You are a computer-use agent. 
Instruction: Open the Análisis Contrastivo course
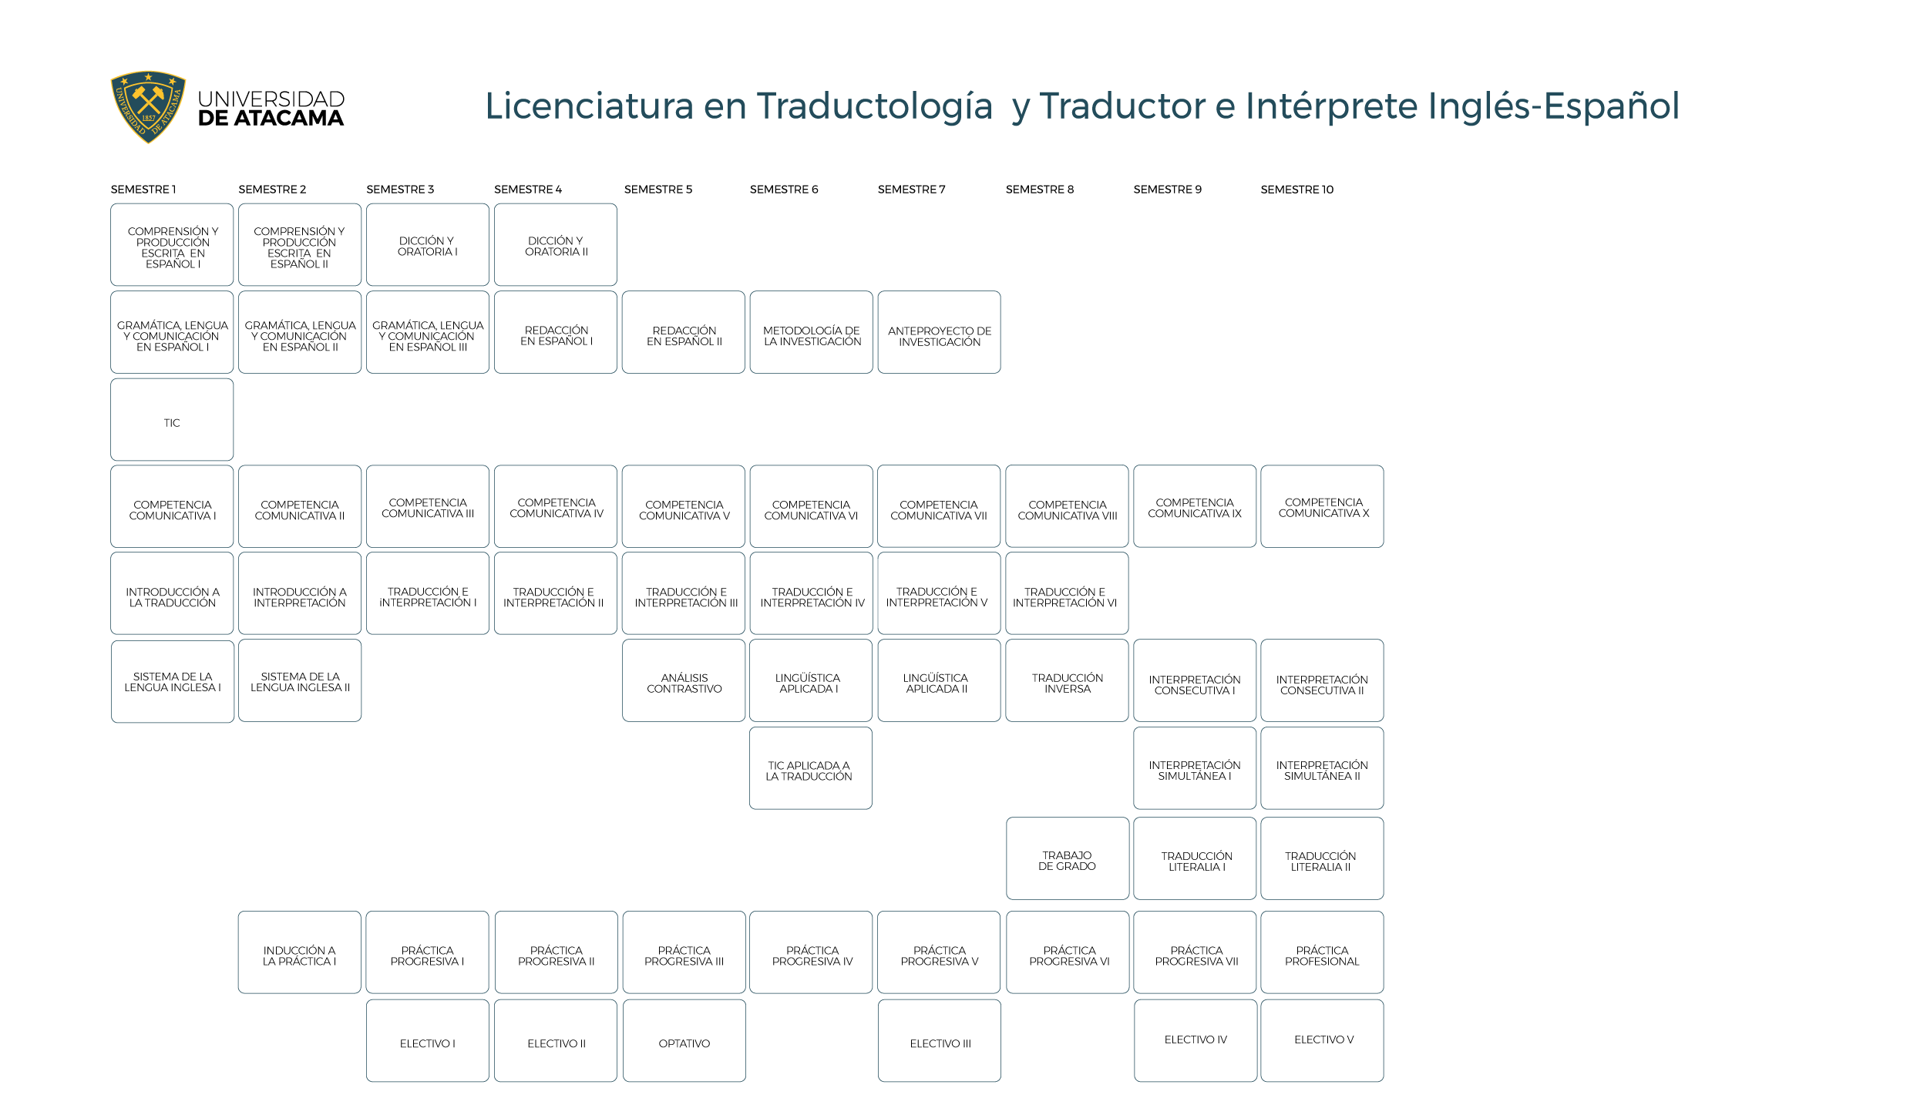point(684,681)
